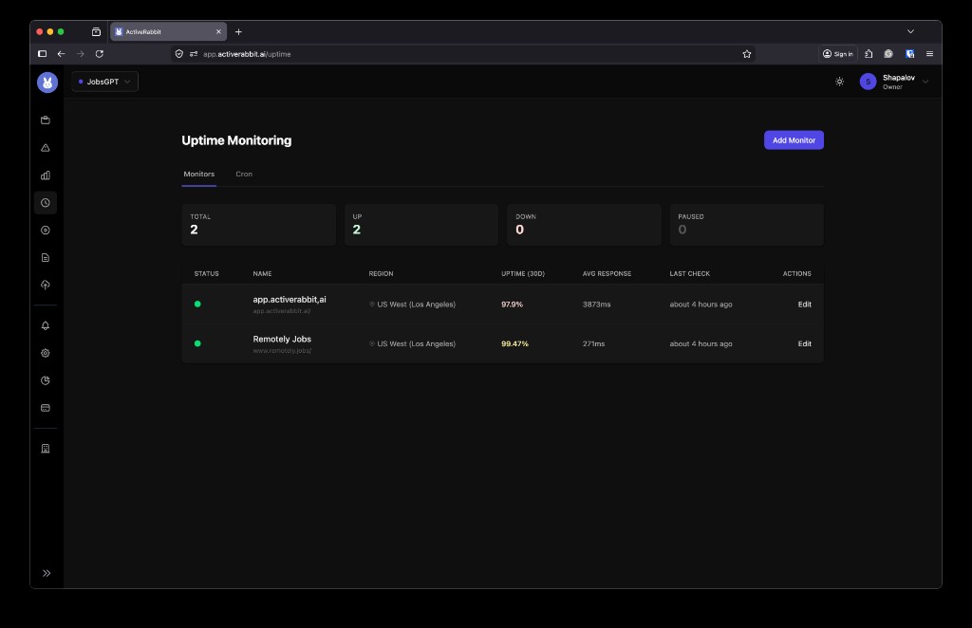Bookmark the page with the star icon
Image resolution: width=972 pixels, height=628 pixels.
[747, 54]
